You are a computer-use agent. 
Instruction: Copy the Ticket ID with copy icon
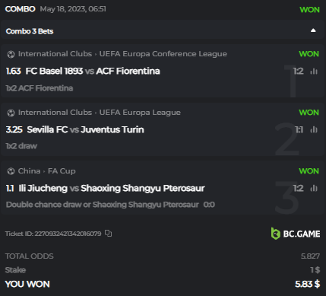tap(109, 234)
